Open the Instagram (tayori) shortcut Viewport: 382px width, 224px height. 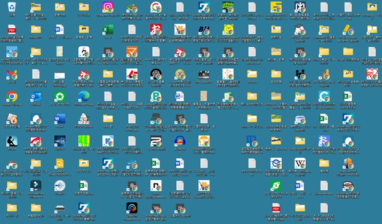pyautogui.click(x=108, y=7)
